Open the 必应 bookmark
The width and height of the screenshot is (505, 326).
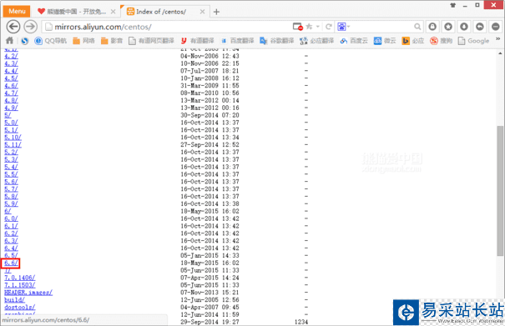pyautogui.click(x=413, y=41)
